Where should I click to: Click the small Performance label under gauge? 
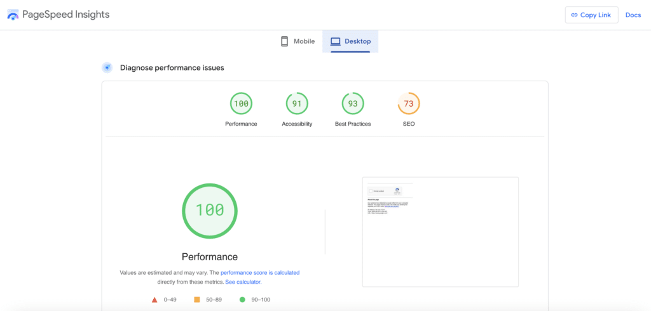(241, 124)
